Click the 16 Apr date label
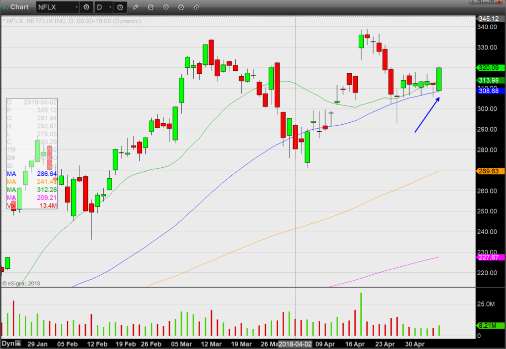506x349 pixels. click(x=355, y=344)
